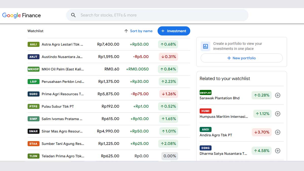Click the 0.68% change badge
Viewport: 304px width, 171px height.
point(168,44)
